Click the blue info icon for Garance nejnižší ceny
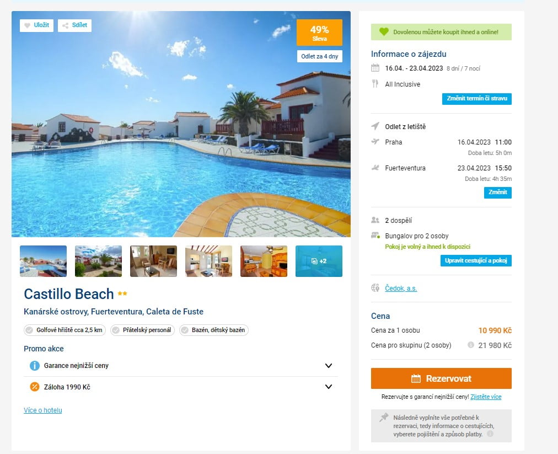The width and height of the screenshot is (558, 454). click(x=35, y=365)
